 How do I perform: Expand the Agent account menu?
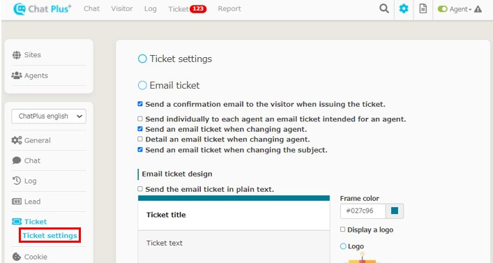click(x=461, y=9)
